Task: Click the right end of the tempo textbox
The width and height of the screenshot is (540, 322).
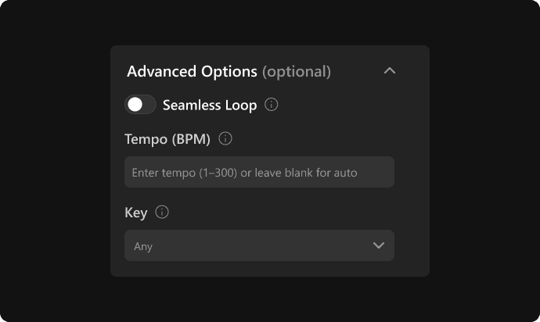Action: (382, 172)
